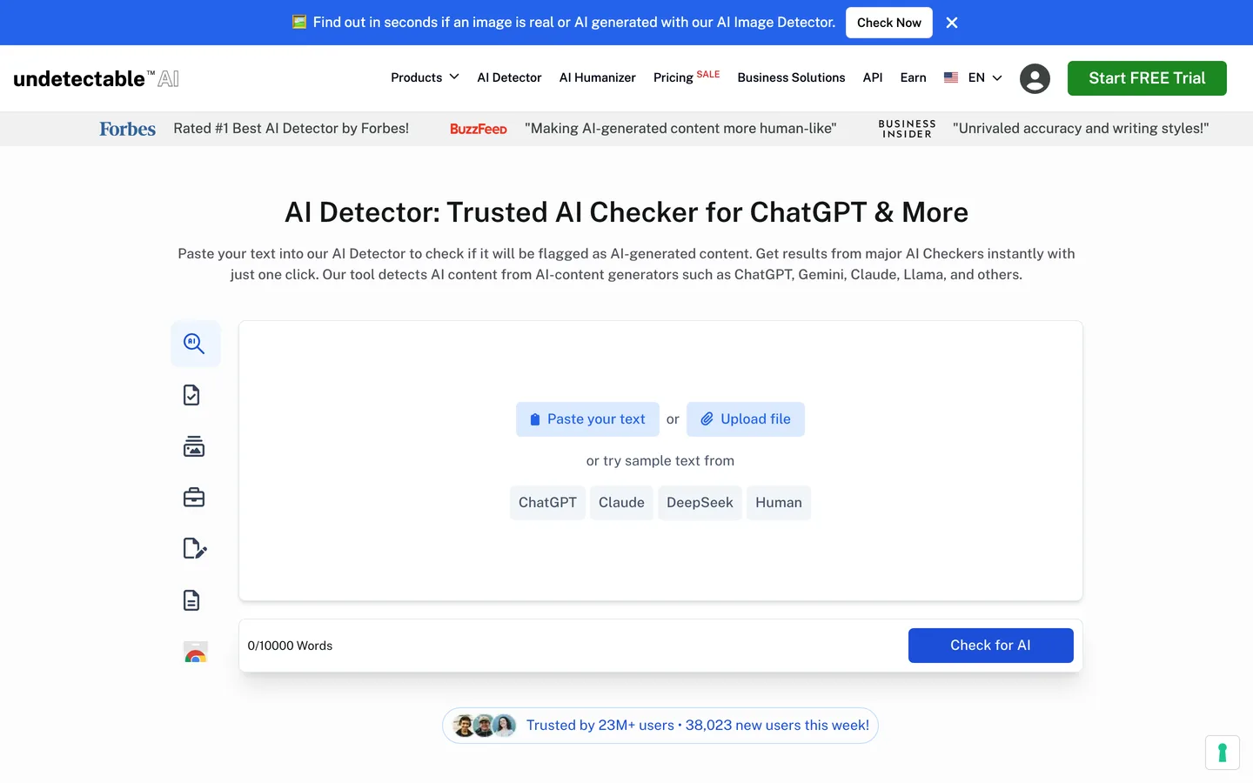Viewport: 1253px width, 783px height.
Task: Click Check Now in the banner
Action: pyautogui.click(x=889, y=23)
